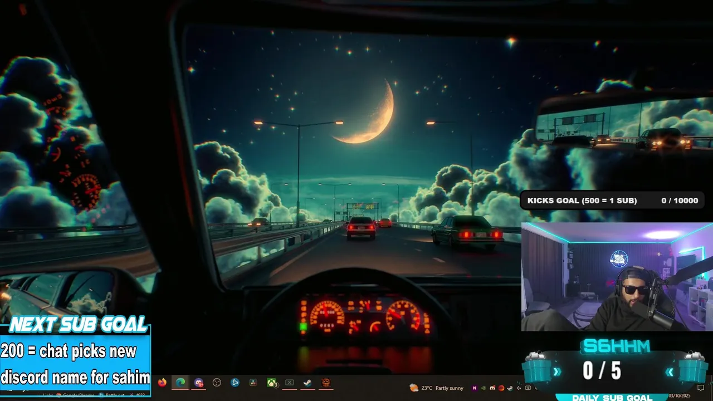Viewport: 713px width, 401px height.
Task: Open the gray X-box window taskbar icon
Action: (290, 383)
